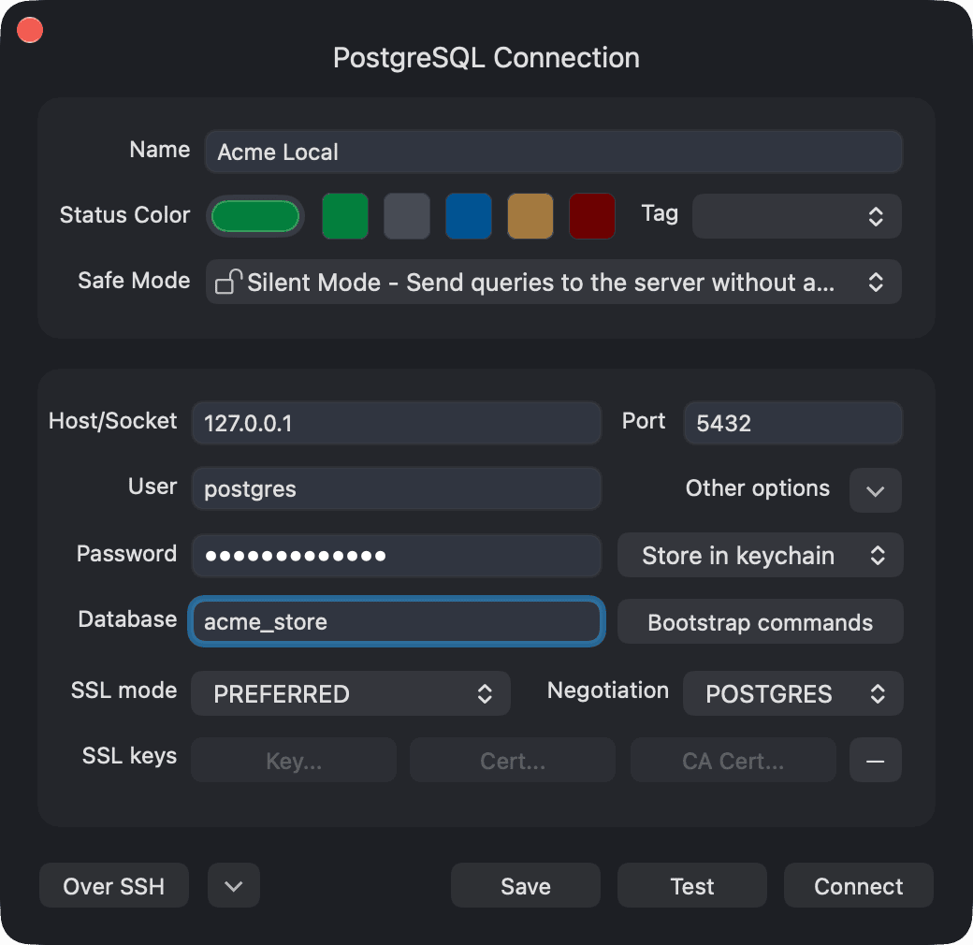Open the chevron menu beside Over SSH
973x945 pixels.
pyautogui.click(x=234, y=886)
